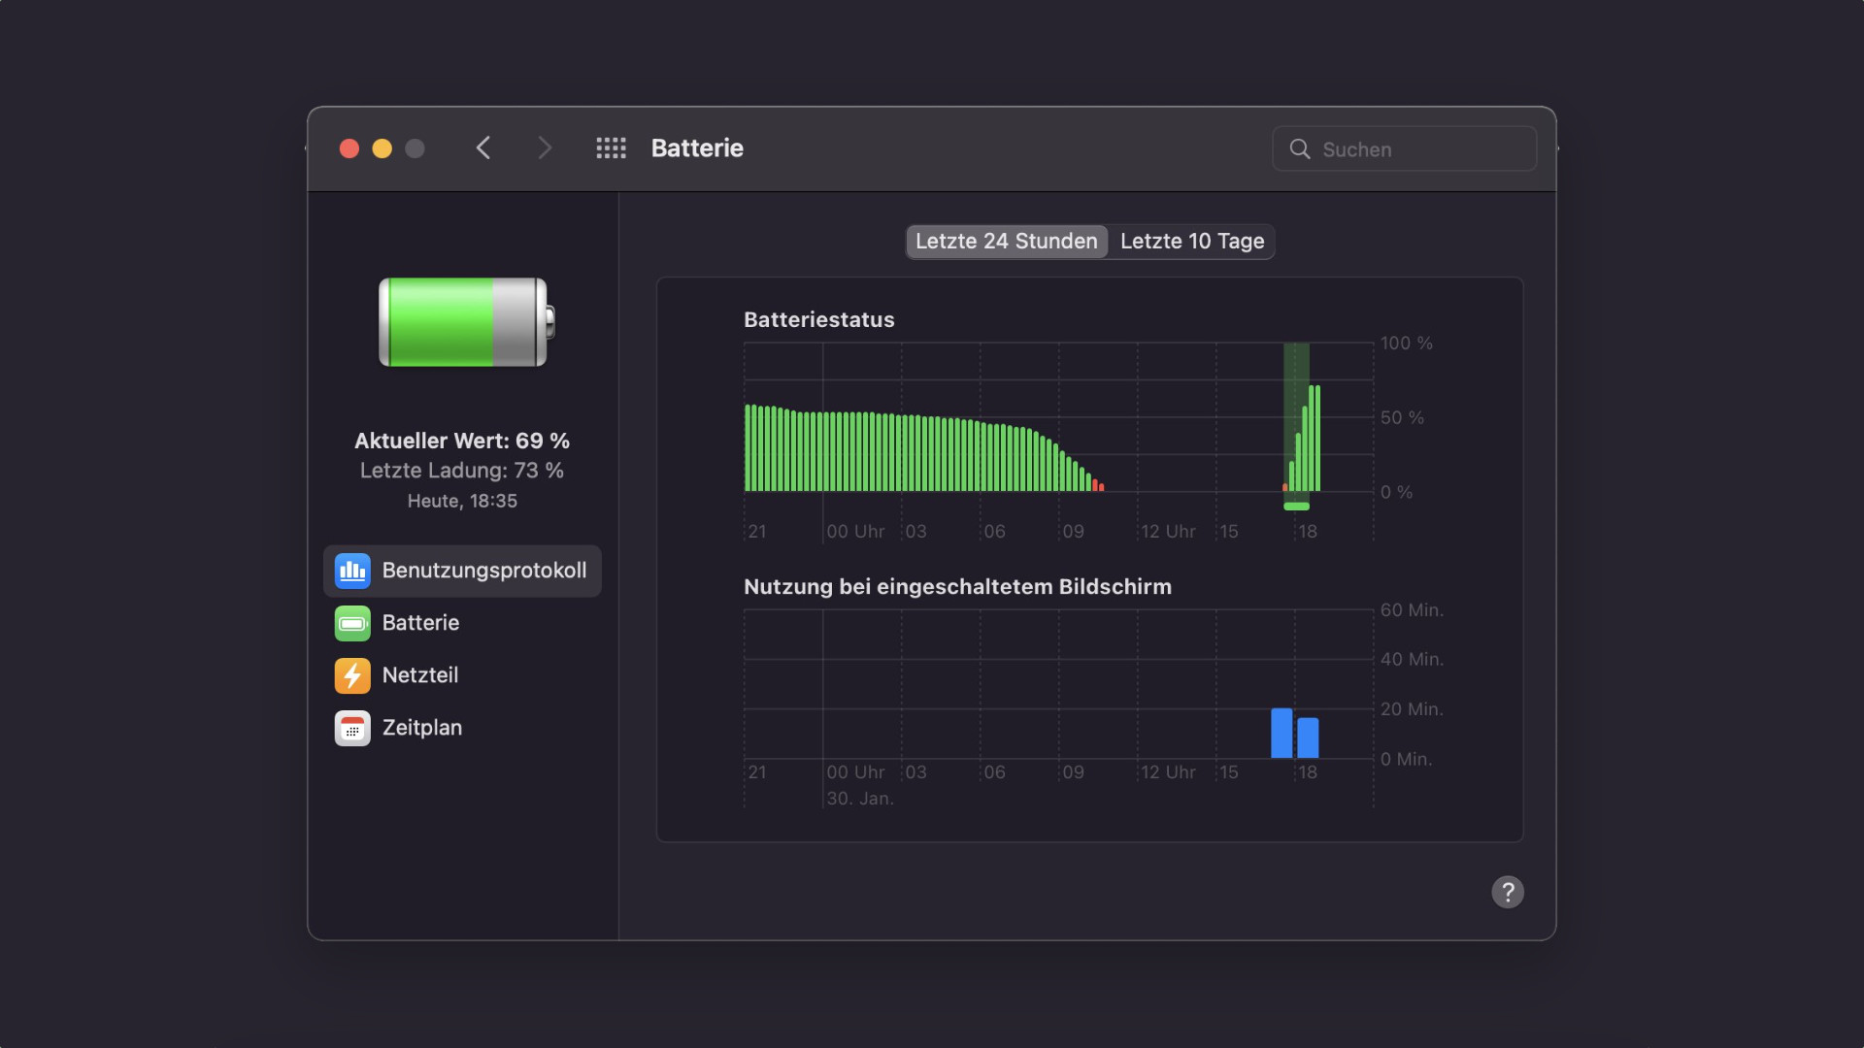Click the 20 Min. axis label
The height and width of the screenshot is (1048, 1864).
pyautogui.click(x=1413, y=709)
